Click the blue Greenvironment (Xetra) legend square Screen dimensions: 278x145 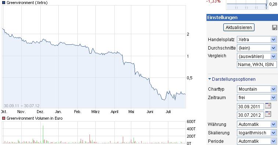pyautogui.click(x=4, y=3)
